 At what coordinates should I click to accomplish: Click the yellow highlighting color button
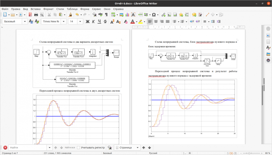click(x=140, y=21)
